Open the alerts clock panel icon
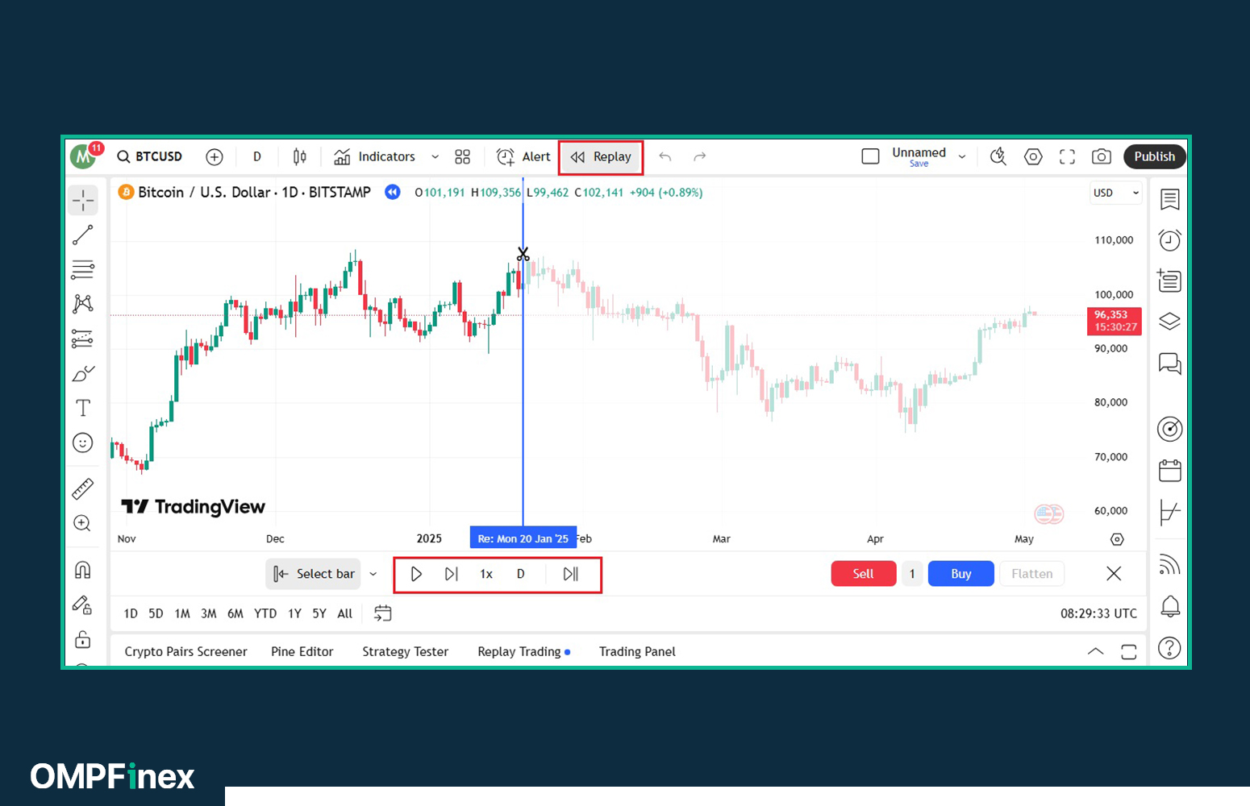 (x=1170, y=240)
